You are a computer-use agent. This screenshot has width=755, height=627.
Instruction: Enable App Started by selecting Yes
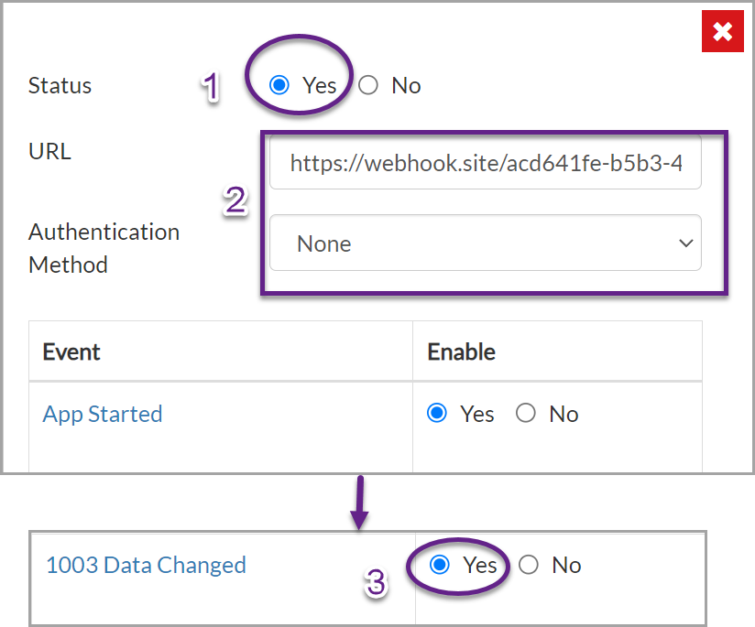[437, 413]
